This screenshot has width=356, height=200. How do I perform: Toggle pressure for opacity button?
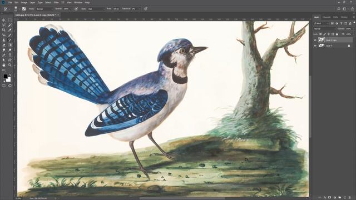pos(76,9)
